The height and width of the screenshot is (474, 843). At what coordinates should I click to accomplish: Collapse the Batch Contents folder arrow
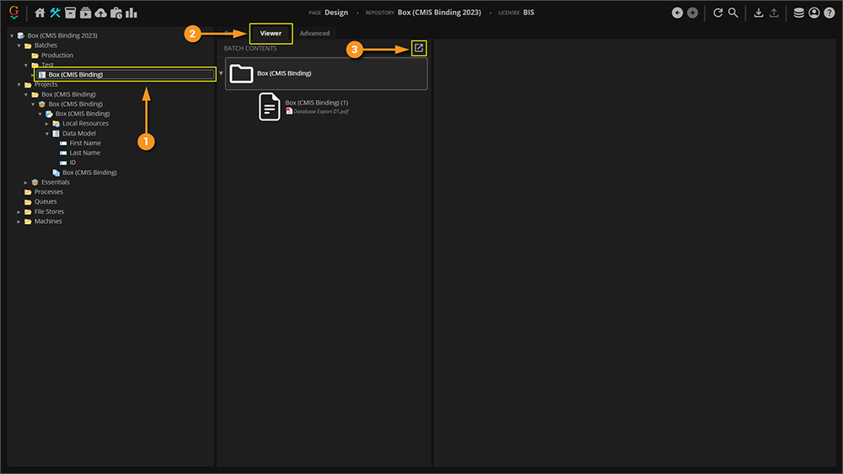(x=221, y=73)
